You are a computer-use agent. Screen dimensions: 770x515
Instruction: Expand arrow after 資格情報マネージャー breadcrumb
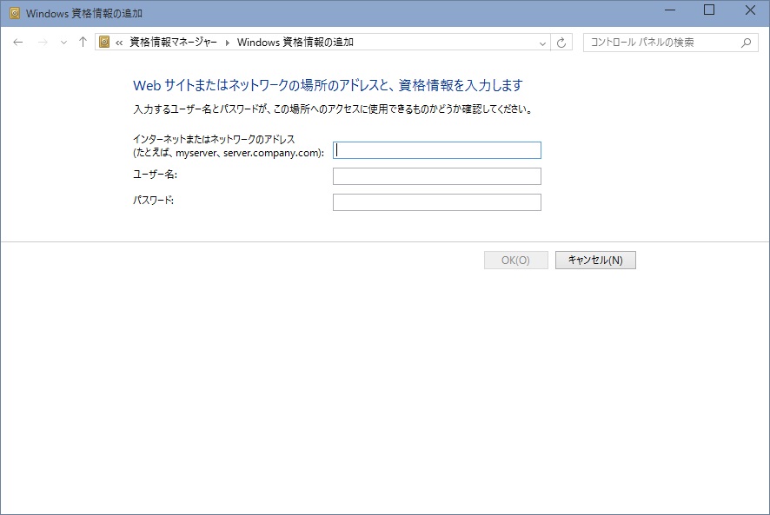228,43
